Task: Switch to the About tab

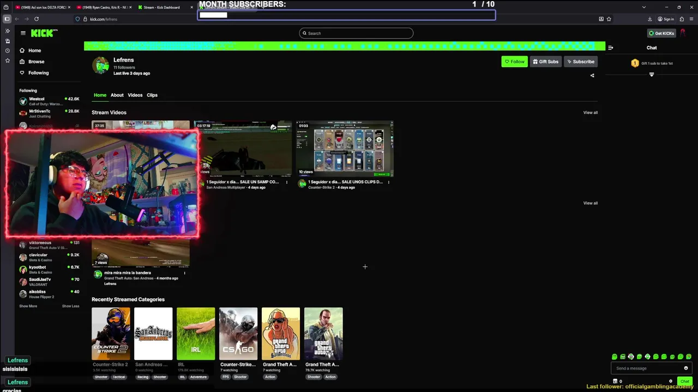Action: tap(117, 95)
